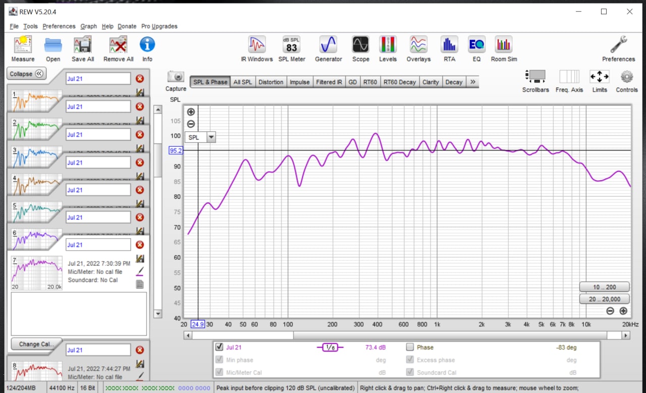The height and width of the screenshot is (393, 646).
Task: Switch to the Clarity tab
Action: 430,82
